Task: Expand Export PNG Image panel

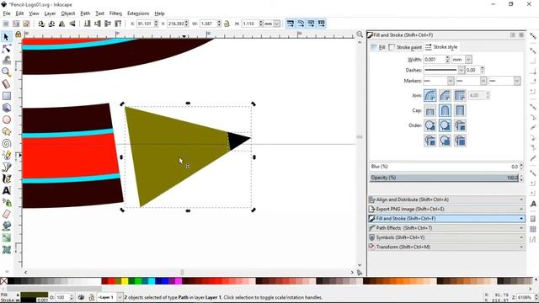Action: click(446, 209)
